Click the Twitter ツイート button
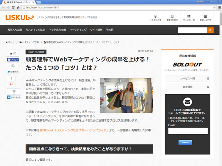The image size is (222, 166). [13, 72]
